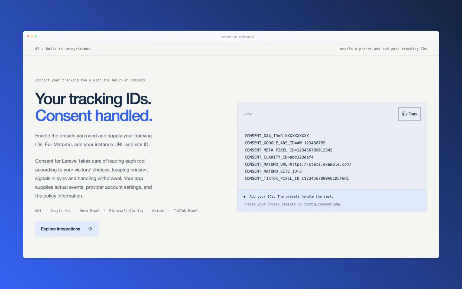The image size is (462, 289).
Task: Click the Matomo integration label
Action: click(x=158, y=211)
